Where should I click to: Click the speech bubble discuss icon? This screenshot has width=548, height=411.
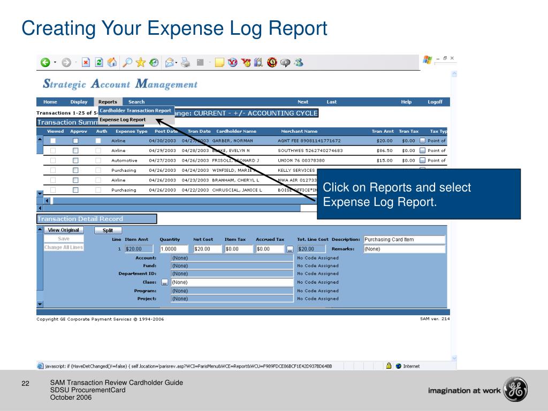pyautogui.click(x=286, y=63)
